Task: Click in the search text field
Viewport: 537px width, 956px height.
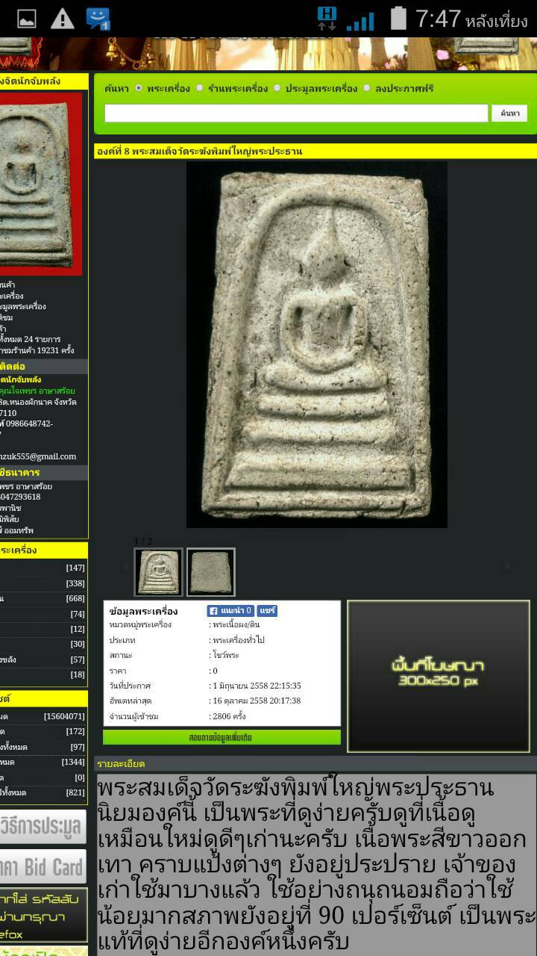Action: click(x=296, y=113)
